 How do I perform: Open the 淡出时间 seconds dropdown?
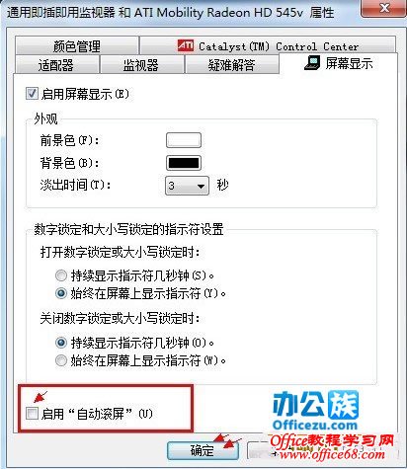(187, 186)
